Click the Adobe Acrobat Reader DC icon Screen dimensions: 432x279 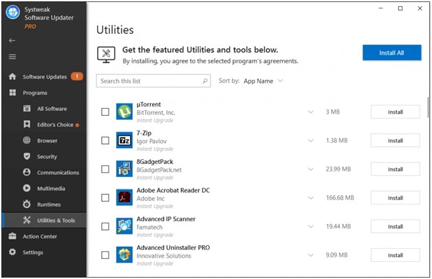[125, 198]
